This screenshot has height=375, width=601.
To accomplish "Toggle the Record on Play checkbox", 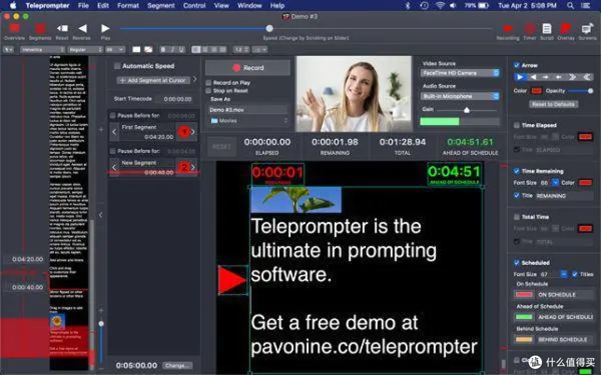I will pyautogui.click(x=209, y=83).
